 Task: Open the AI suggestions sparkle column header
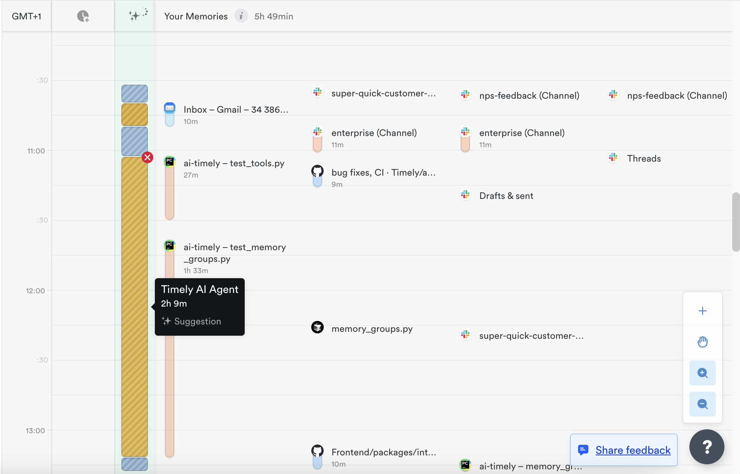coord(135,16)
